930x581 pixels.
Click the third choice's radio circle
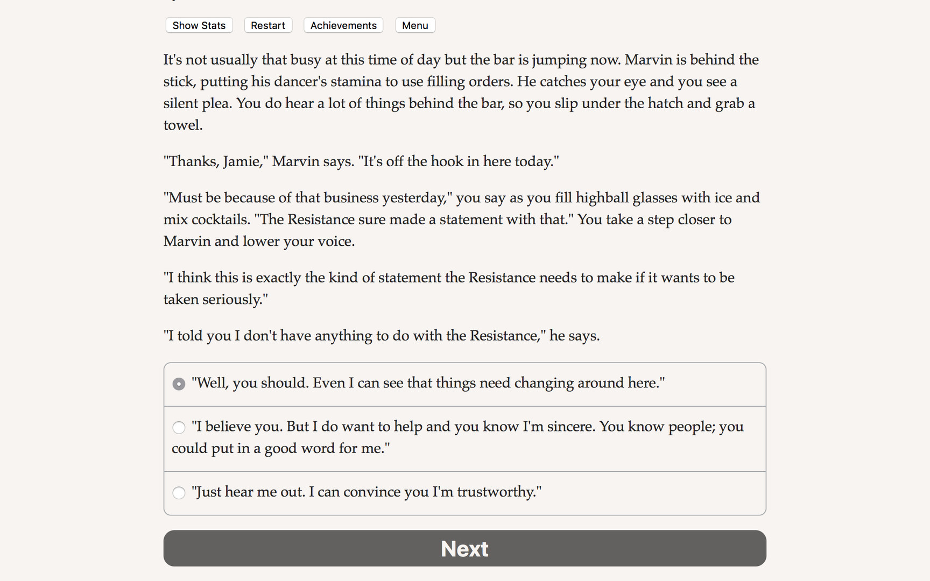coord(179,493)
